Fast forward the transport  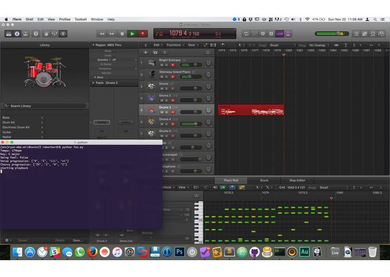tap(112, 34)
